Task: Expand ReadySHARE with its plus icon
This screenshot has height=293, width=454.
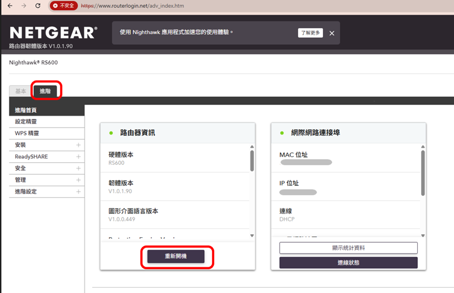Action: (78, 156)
